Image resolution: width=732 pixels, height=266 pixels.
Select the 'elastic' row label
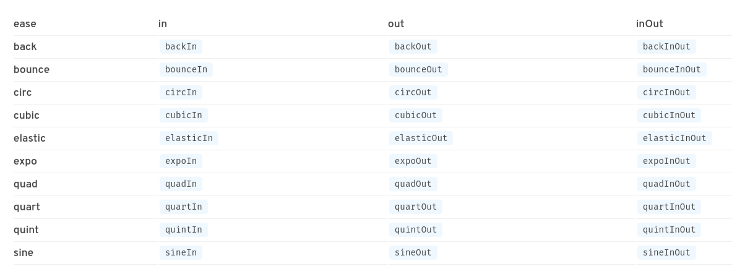(30, 138)
